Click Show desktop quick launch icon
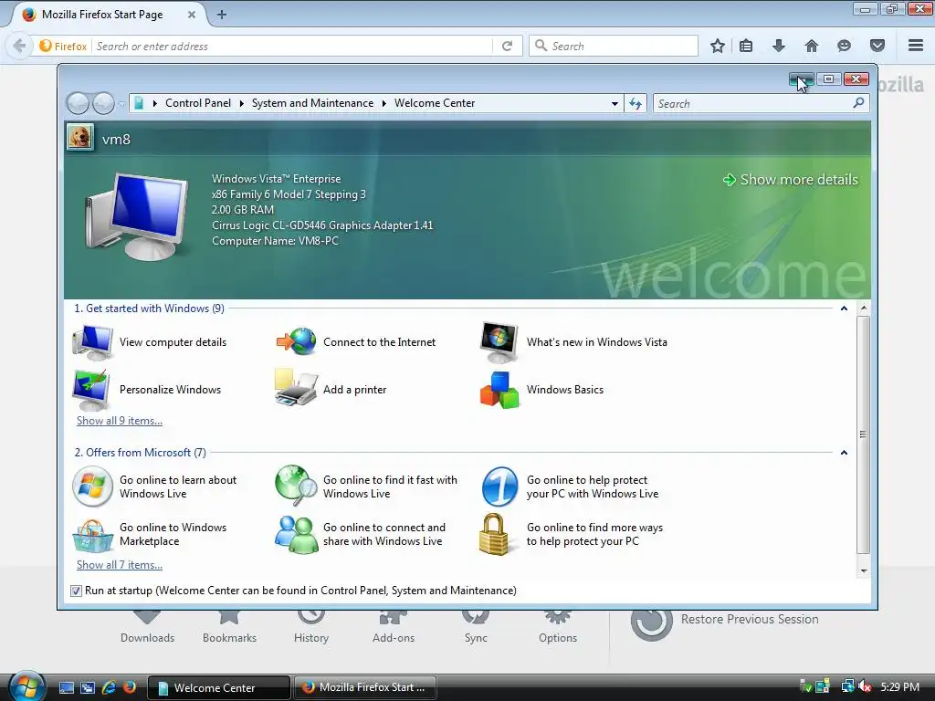 point(67,687)
